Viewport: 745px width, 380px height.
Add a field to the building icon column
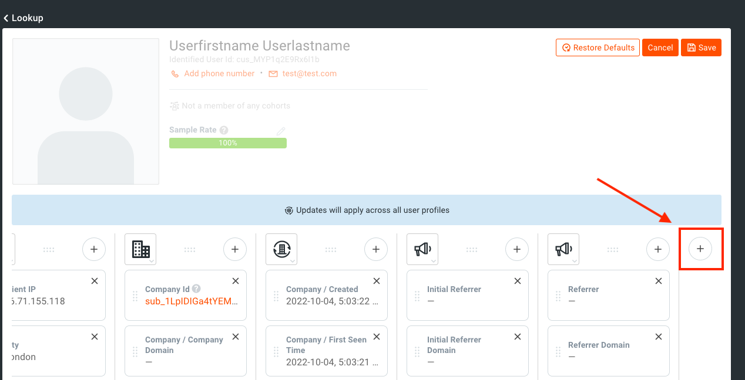click(234, 249)
